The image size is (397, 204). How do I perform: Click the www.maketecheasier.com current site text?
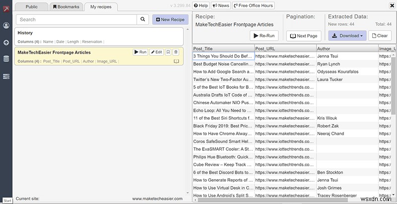(x=157, y=199)
